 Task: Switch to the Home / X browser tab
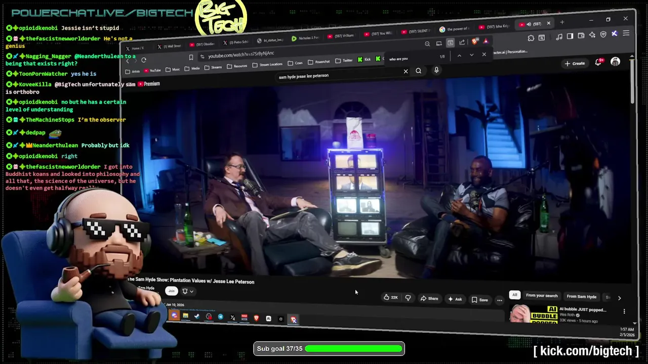(x=135, y=49)
